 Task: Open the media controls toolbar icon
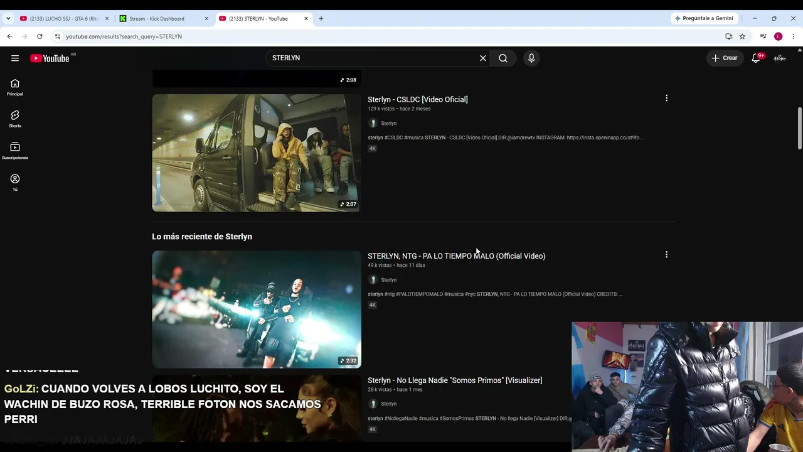coord(763,36)
